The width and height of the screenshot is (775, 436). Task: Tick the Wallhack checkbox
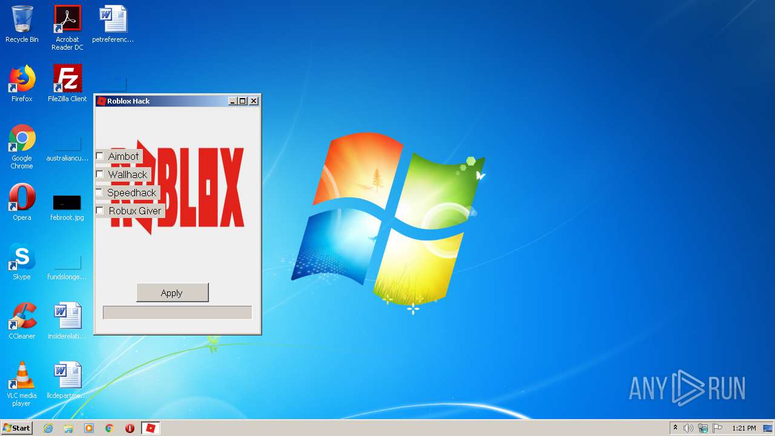pyautogui.click(x=100, y=174)
